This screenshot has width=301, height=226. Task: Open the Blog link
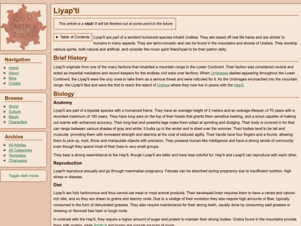point(12,78)
